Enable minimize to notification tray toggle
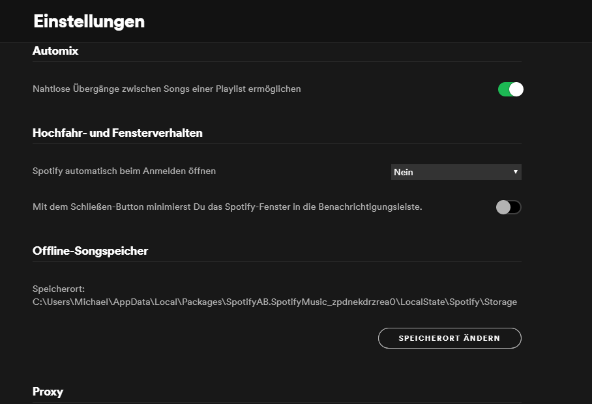The image size is (592, 404). 509,207
